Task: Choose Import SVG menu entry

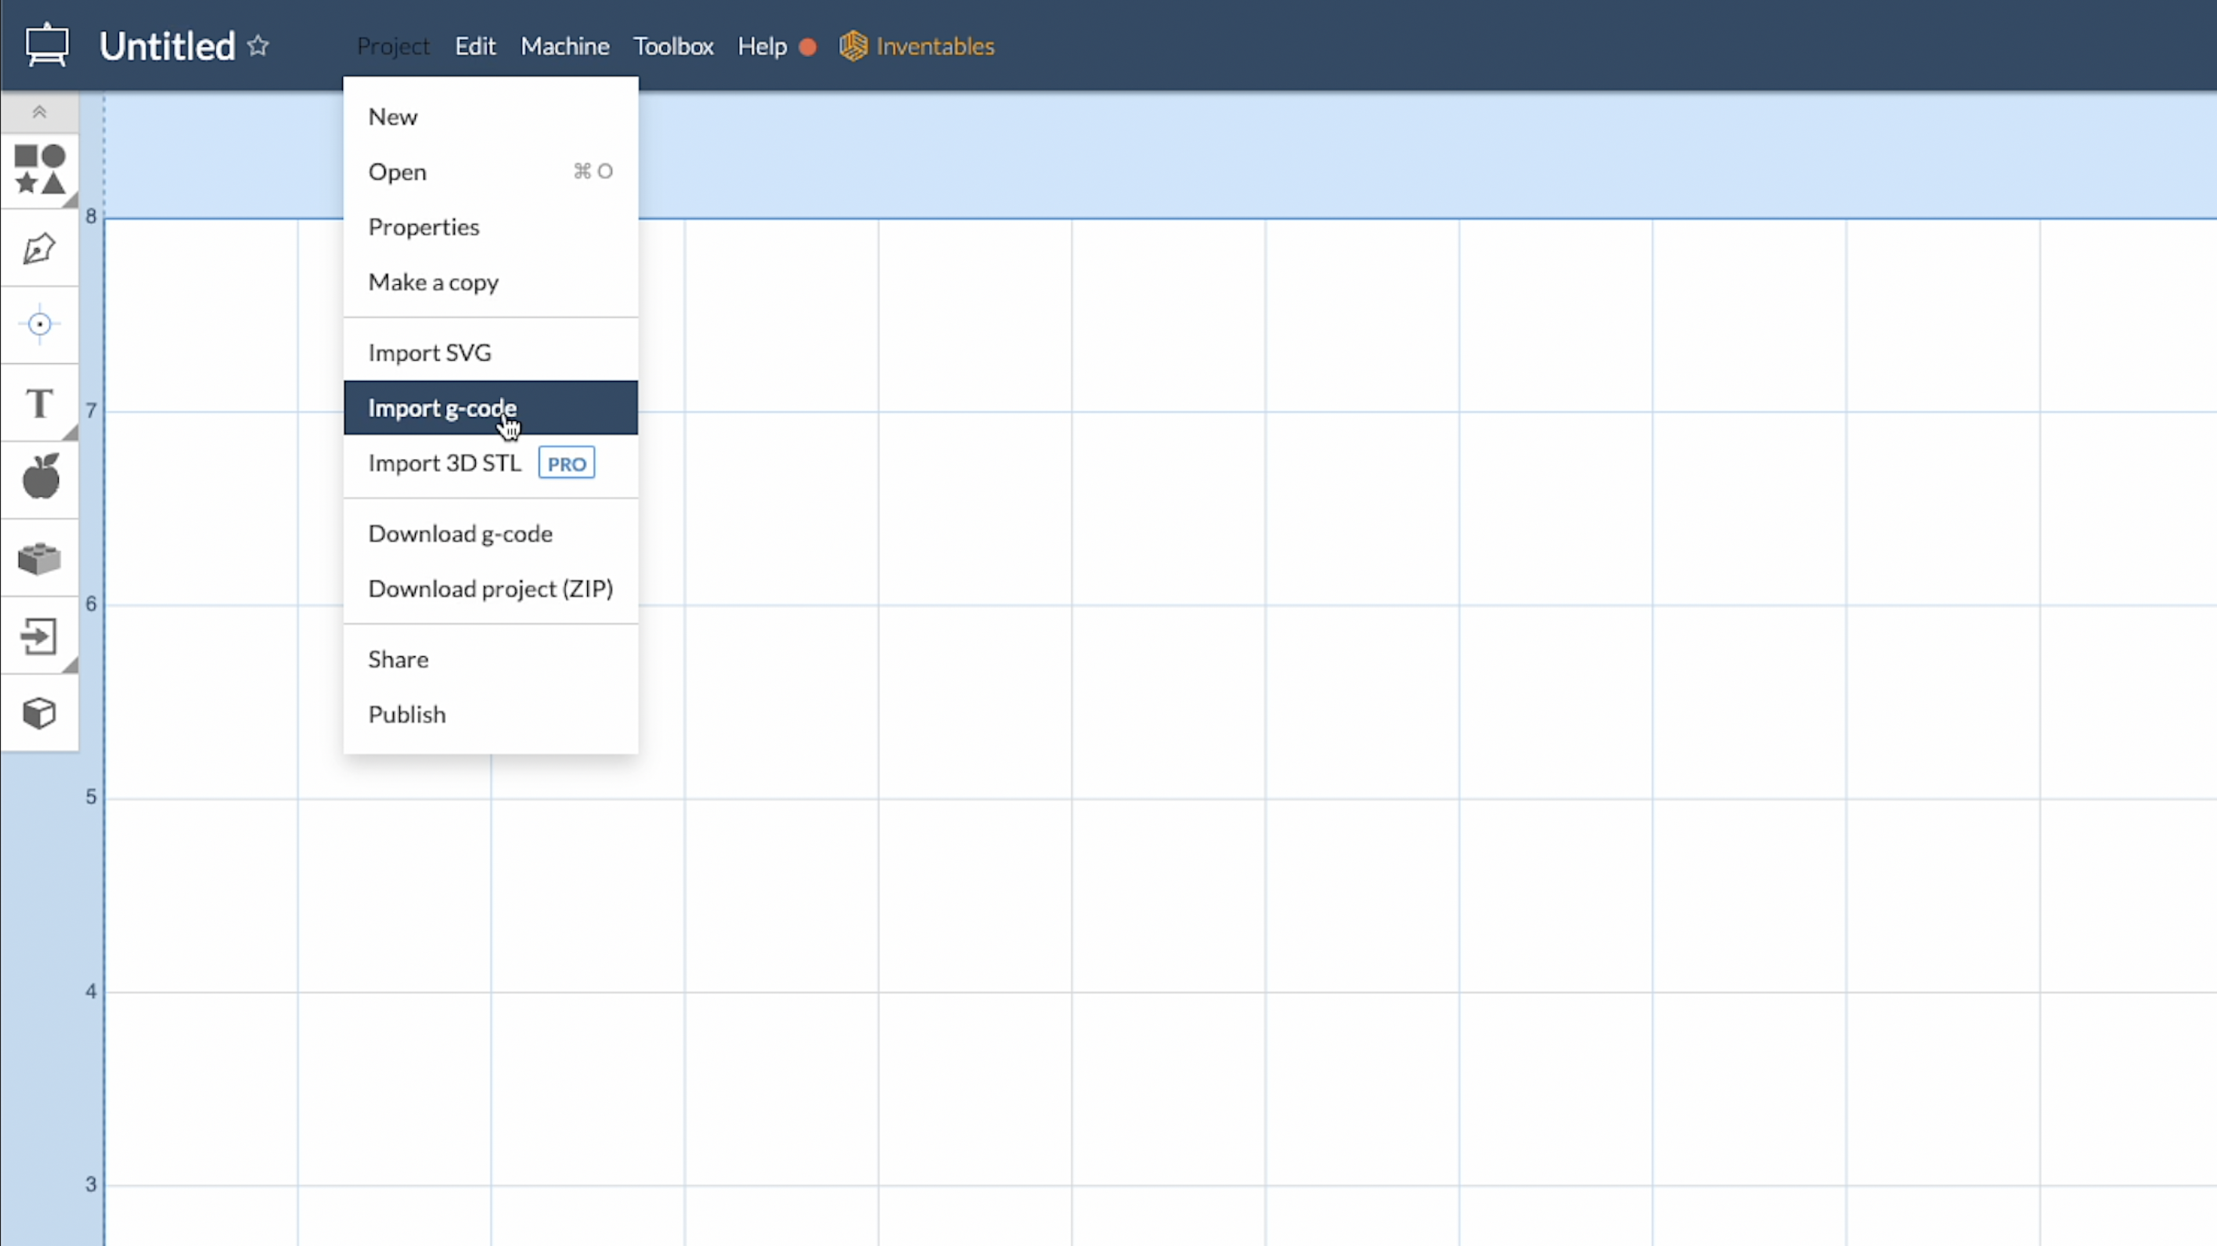Action: click(x=430, y=353)
